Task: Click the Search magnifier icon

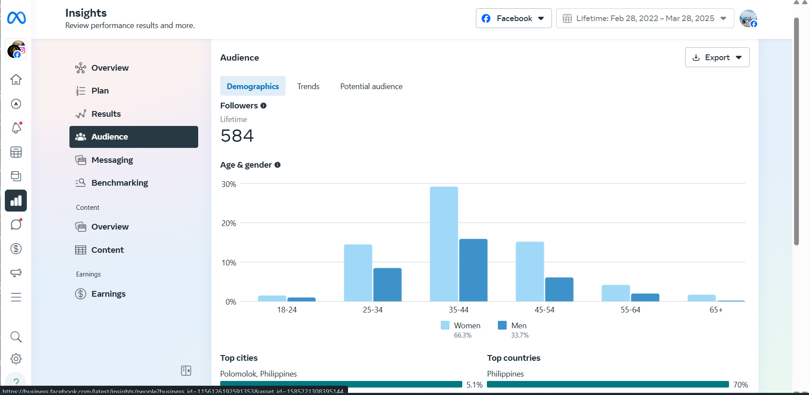Action: 16,337
